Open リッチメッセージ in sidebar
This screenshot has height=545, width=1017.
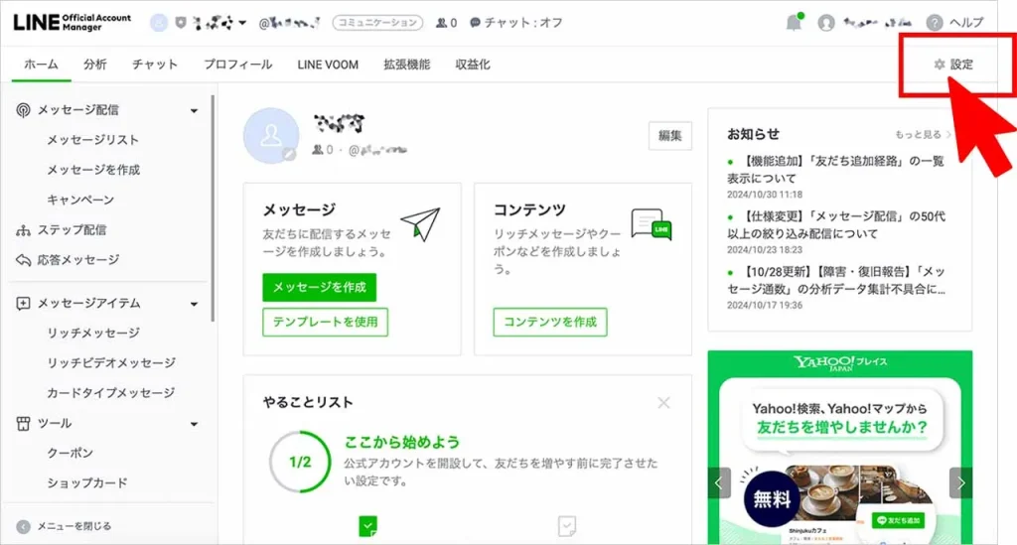[x=92, y=334]
